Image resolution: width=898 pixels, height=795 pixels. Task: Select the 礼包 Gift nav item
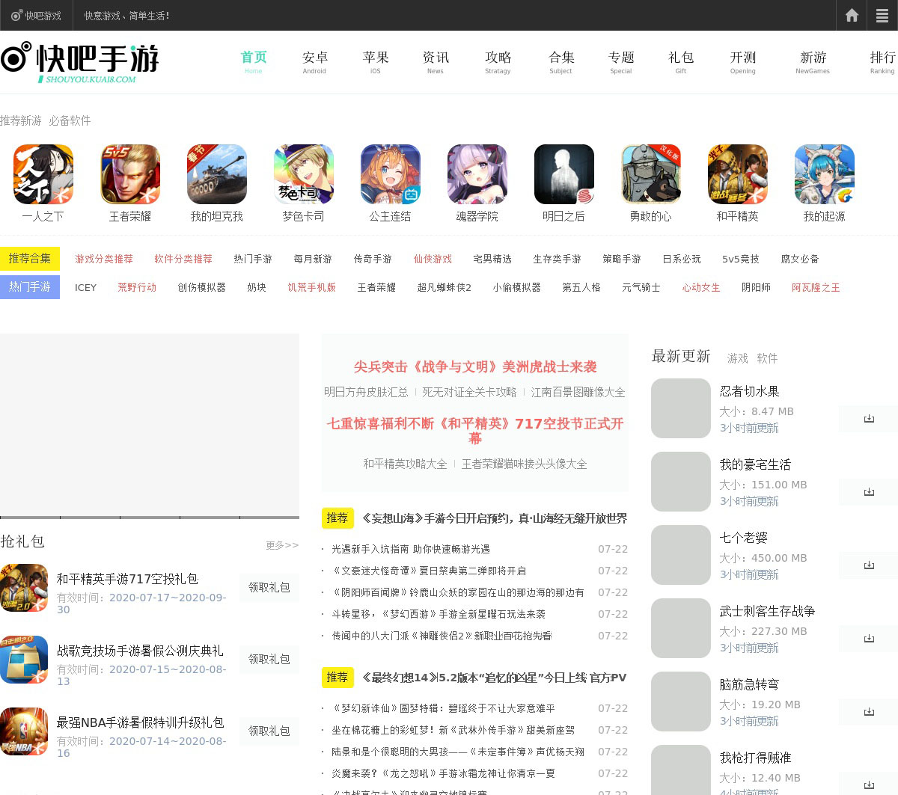click(681, 61)
